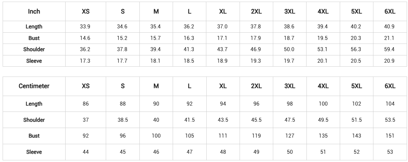Click the Centimeter table header cell

click(x=34, y=86)
